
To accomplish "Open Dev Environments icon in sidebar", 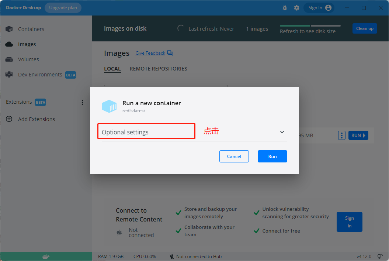I will (x=9, y=75).
